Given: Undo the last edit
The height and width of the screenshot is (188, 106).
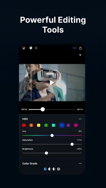Looking at the screenshot, I should tap(31, 48).
